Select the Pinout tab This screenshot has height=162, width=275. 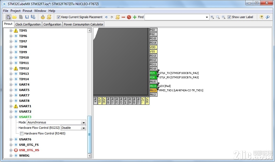coord(8,24)
